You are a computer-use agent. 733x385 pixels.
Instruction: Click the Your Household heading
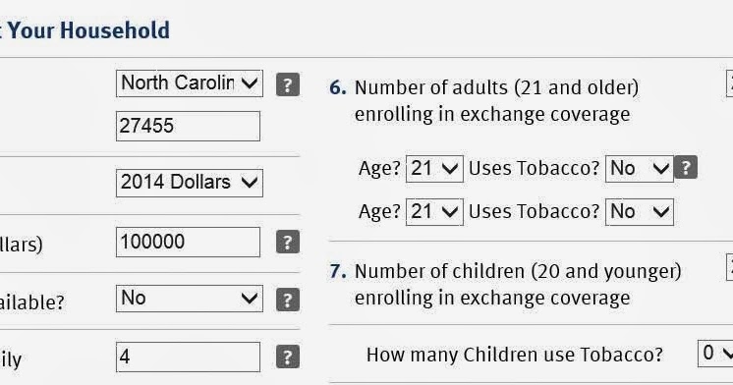pyautogui.click(x=88, y=30)
